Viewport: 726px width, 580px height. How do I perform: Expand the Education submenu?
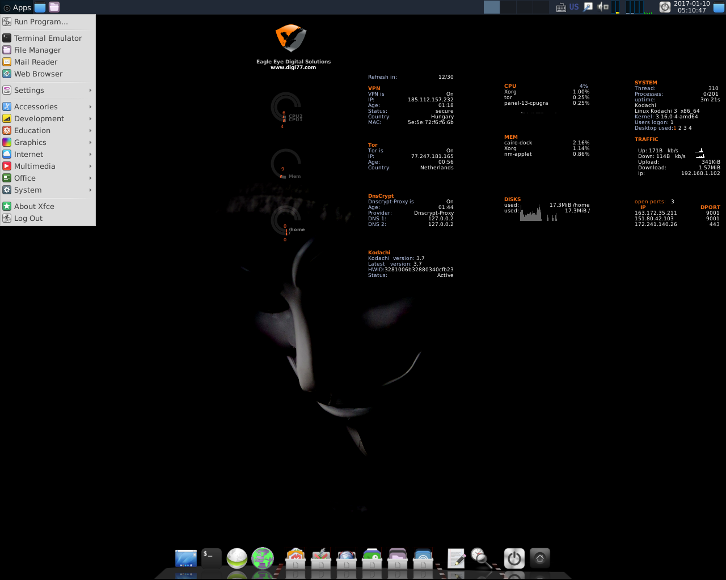click(x=48, y=130)
